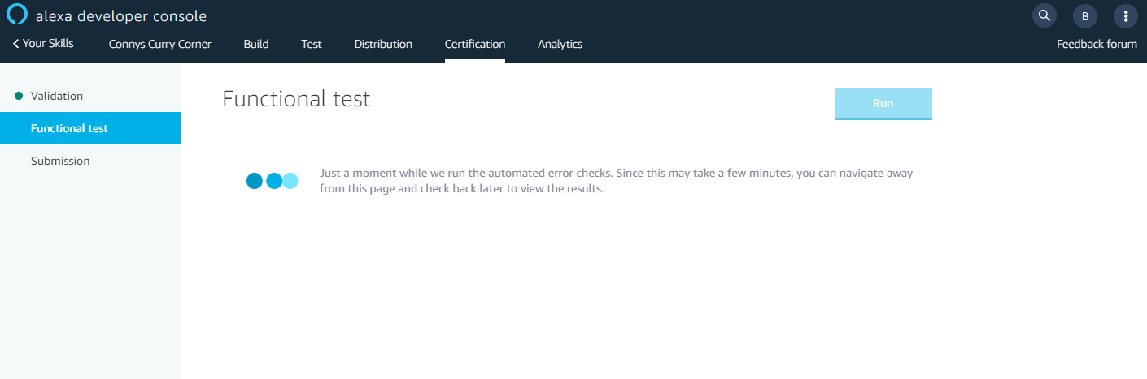Open the user profile B avatar
This screenshot has height=379, width=1147.
(x=1085, y=15)
